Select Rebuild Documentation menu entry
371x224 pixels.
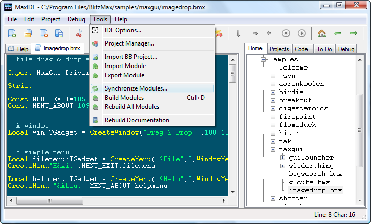point(152,120)
